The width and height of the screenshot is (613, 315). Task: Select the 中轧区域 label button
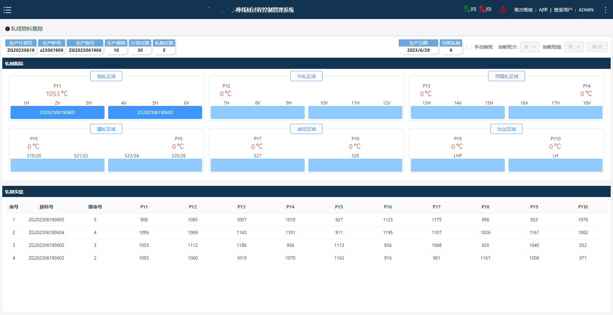pos(306,76)
